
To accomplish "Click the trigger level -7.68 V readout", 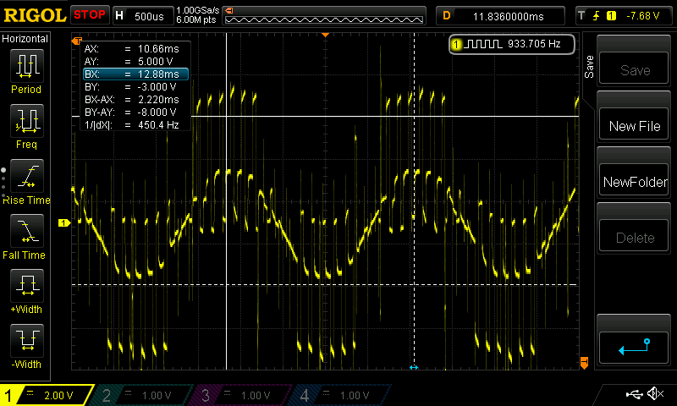I will (x=643, y=16).
